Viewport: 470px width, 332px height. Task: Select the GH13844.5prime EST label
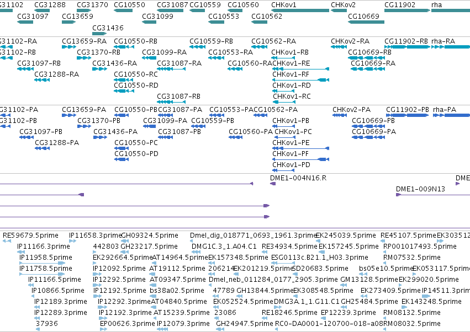[x=265, y=291]
